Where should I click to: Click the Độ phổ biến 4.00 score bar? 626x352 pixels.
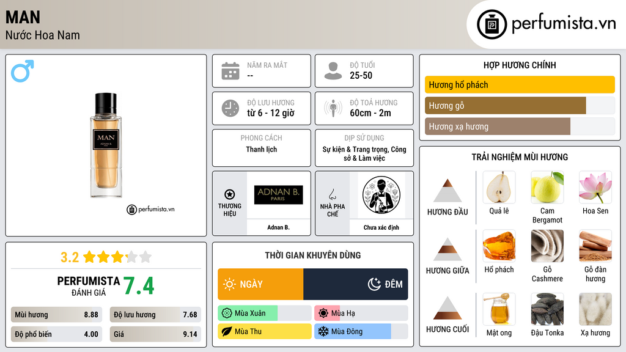tap(56, 334)
